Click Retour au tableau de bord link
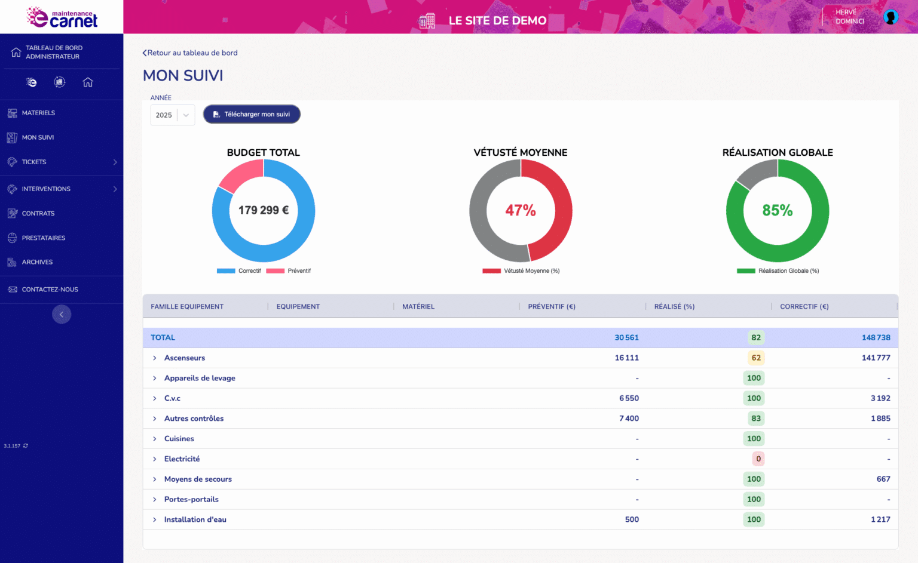Viewport: 918px width, 563px height. tap(190, 53)
